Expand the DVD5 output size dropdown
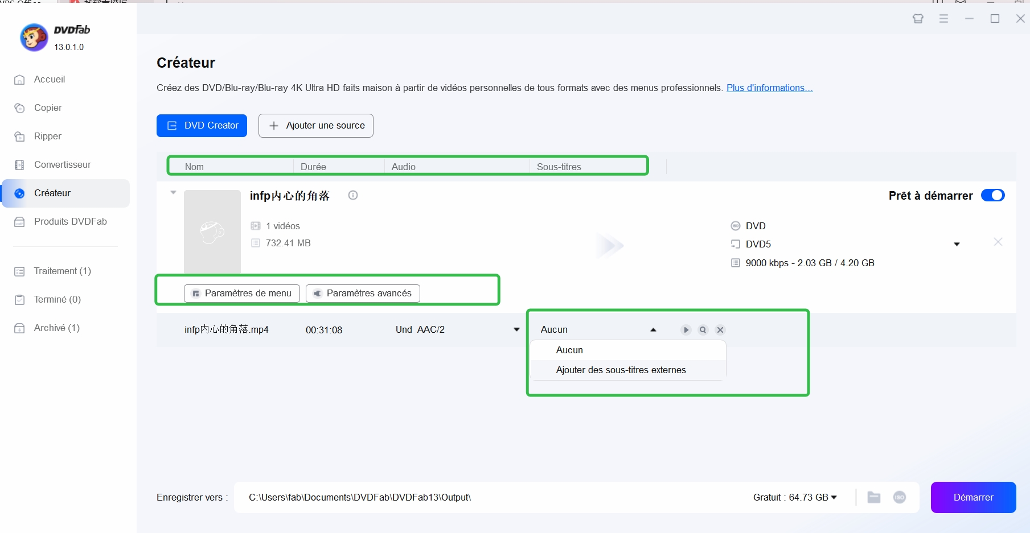 point(957,245)
